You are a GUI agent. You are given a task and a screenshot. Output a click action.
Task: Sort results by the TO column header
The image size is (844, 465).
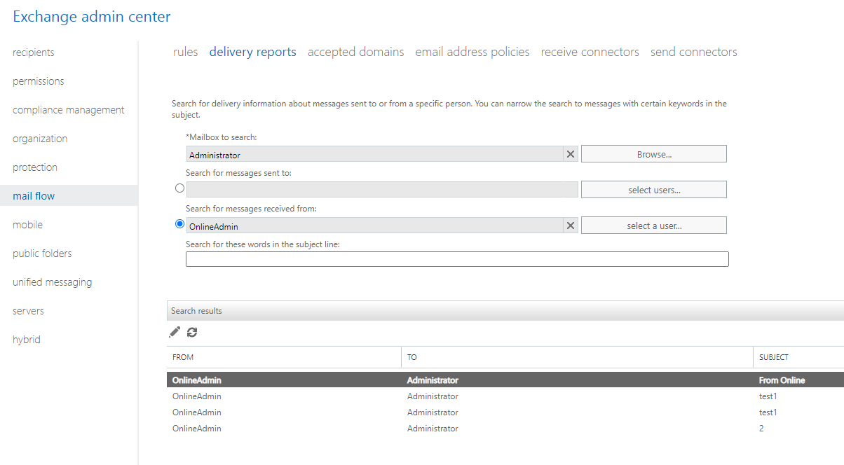[578, 357]
